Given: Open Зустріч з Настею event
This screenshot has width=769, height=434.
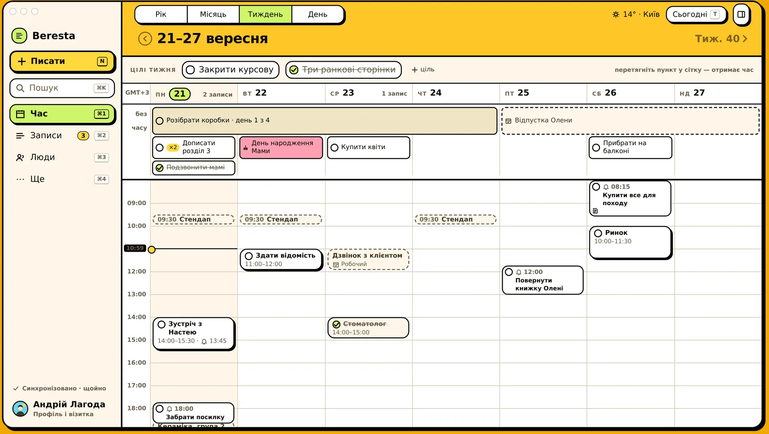Looking at the screenshot, I should pyautogui.click(x=194, y=334).
